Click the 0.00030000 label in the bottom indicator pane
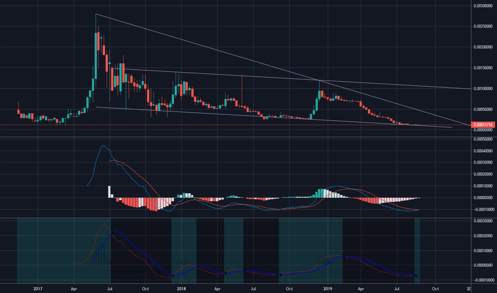Viewport: 497px width, 293px height. click(483, 221)
